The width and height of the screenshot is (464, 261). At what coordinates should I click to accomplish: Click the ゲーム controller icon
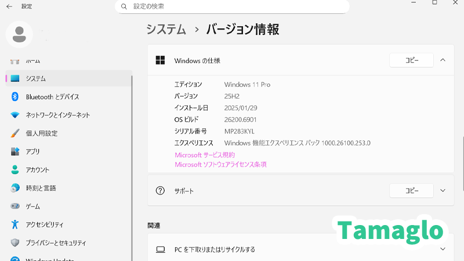[15, 206]
